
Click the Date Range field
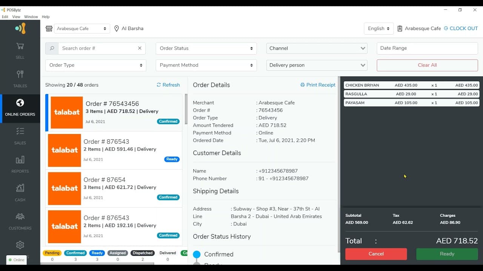[x=427, y=48]
